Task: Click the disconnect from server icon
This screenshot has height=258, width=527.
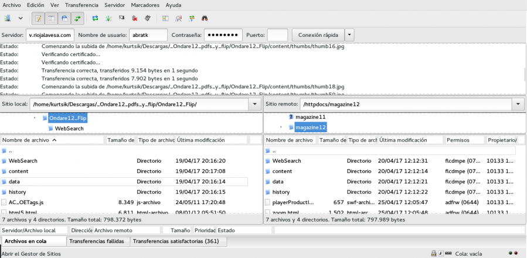Action: click(134, 19)
